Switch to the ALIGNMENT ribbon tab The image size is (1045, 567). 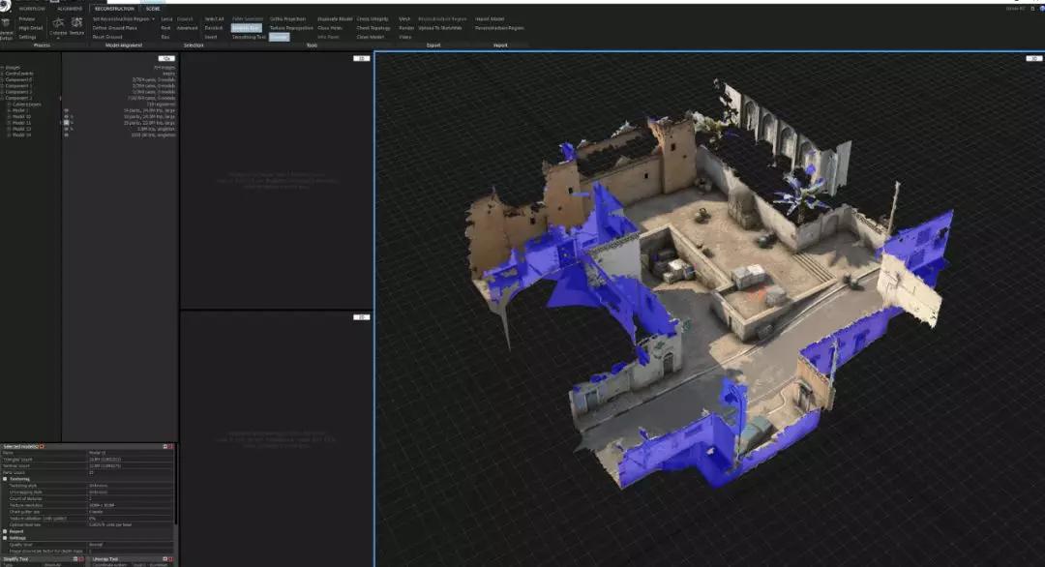point(70,8)
